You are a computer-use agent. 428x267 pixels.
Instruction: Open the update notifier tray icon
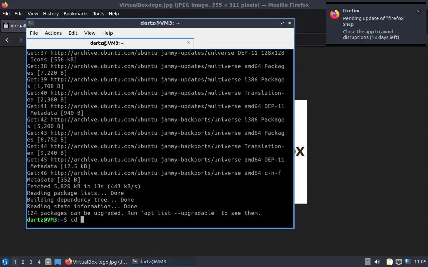(407, 261)
